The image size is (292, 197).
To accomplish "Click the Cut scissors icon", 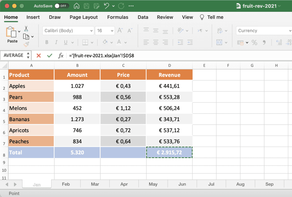I will [x=26, y=29].
